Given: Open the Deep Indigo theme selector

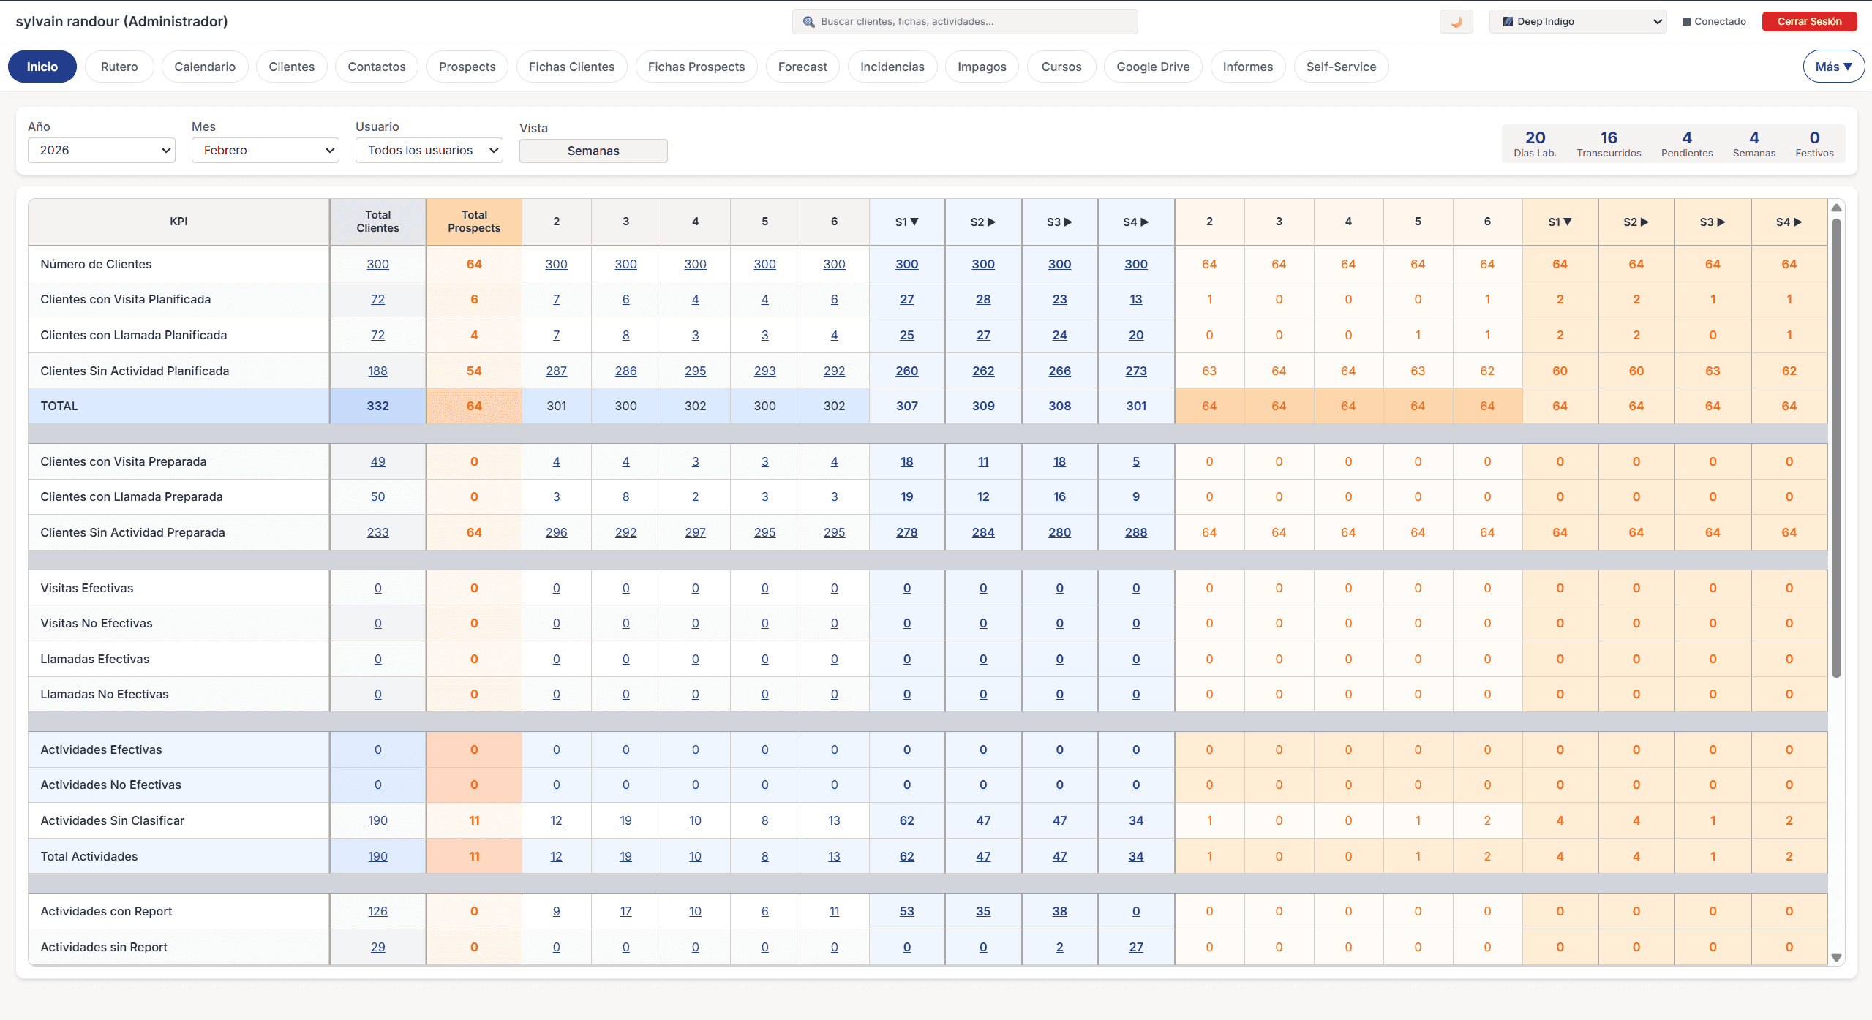Looking at the screenshot, I should 1577,22.
